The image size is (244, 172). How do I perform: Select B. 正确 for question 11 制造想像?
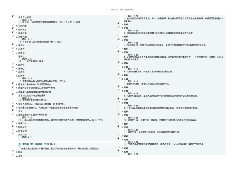(119, 139)
